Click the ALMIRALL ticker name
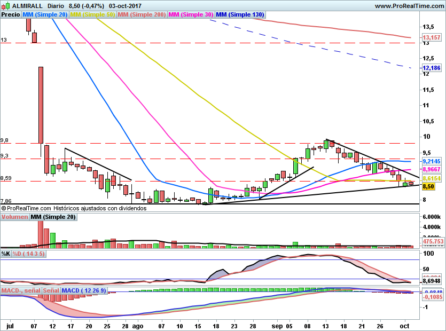Screen dimensions: 446x331 (x=27, y=6)
